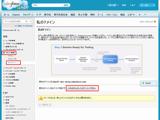Image resolution: width=160 pixels, height=120 pixels.
Task: Open the レポート tab
Action: pos(131,15)
